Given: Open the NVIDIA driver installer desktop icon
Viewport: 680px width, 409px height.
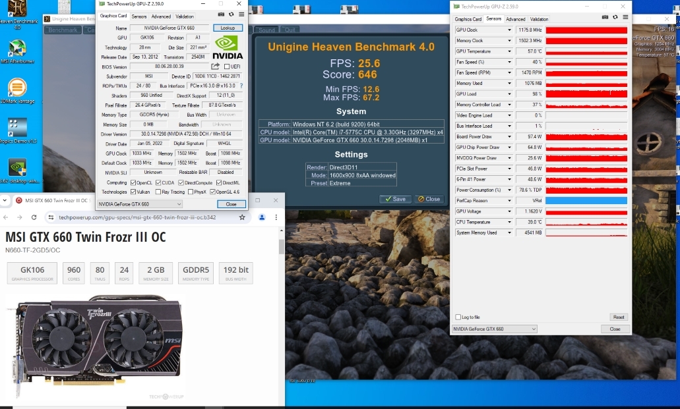Looking at the screenshot, I should click(x=17, y=171).
